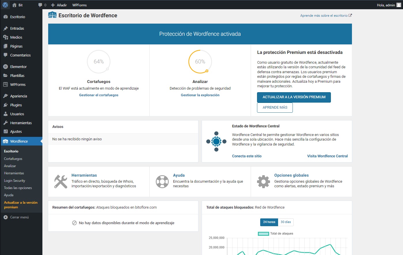The height and width of the screenshot is (255, 403).
Task: Open WPForms in the admin bar
Action: tap(79, 5)
